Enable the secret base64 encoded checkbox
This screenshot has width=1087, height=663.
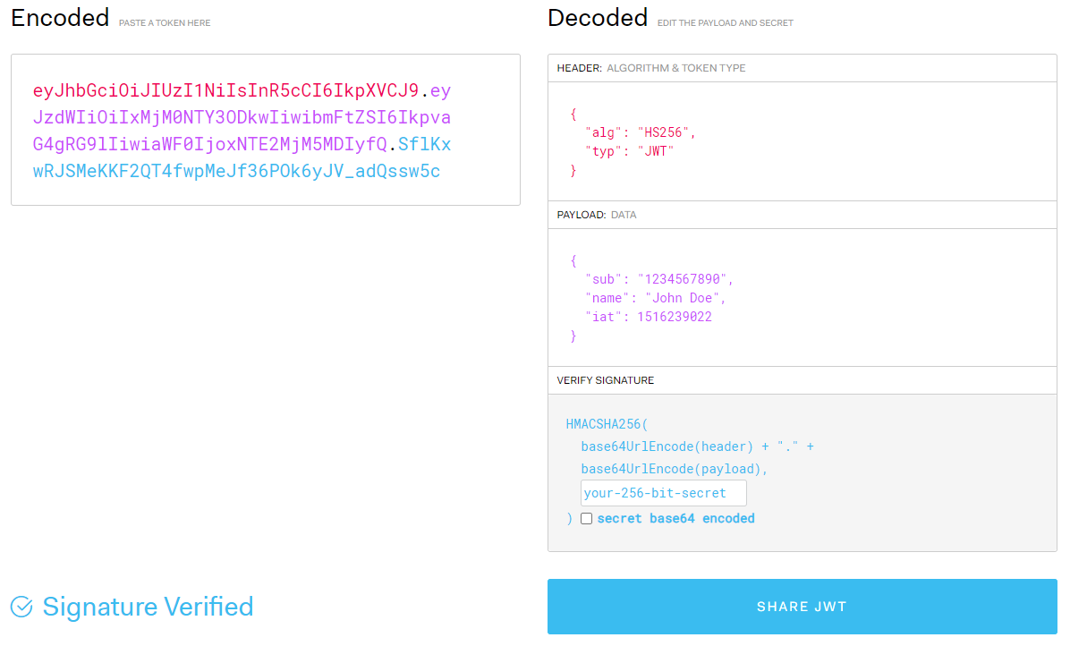pyautogui.click(x=587, y=518)
